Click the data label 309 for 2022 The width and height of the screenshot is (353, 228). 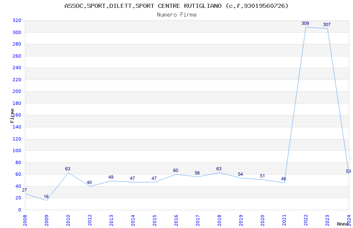click(305, 23)
